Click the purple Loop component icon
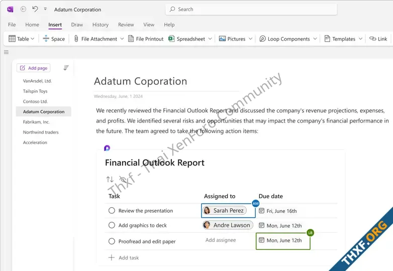 [107, 148]
